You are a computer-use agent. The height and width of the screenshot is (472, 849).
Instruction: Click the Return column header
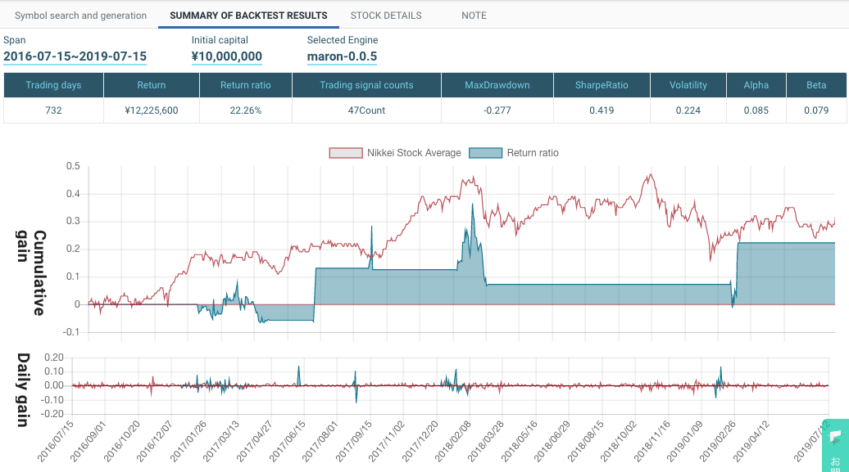pos(151,84)
